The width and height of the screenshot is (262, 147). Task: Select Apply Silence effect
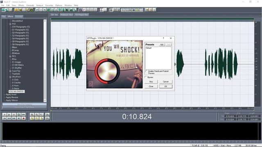point(12,100)
